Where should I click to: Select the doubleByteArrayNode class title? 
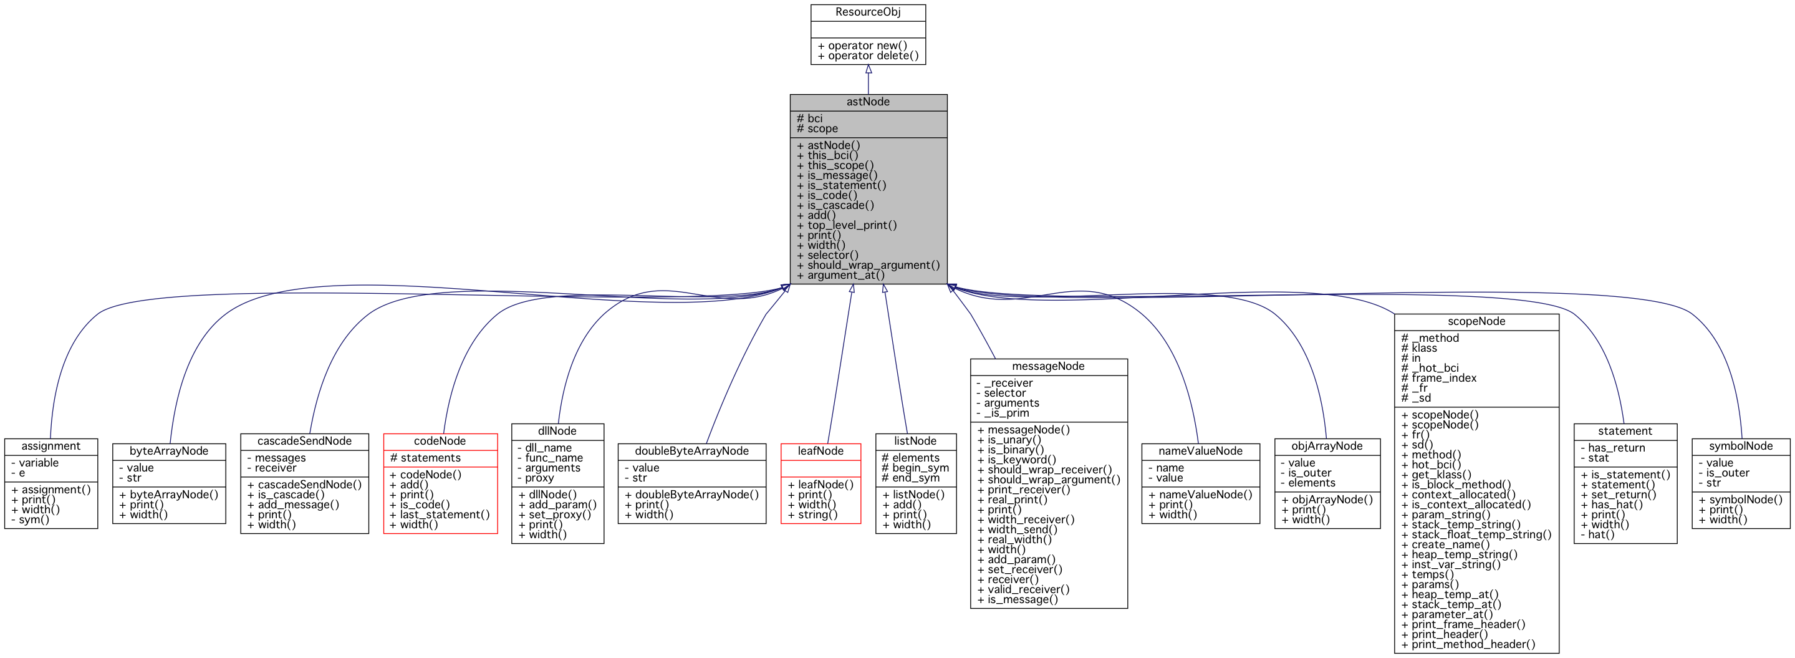[x=691, y=451]
